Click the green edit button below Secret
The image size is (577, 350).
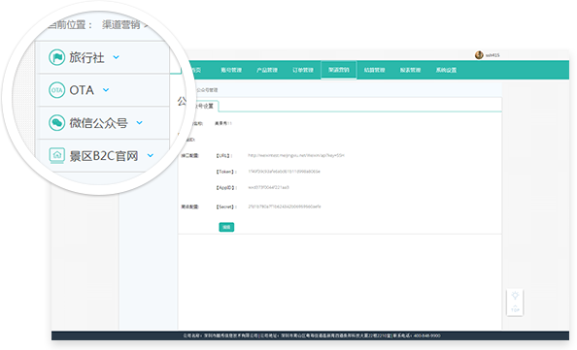(x=226, y=227)
